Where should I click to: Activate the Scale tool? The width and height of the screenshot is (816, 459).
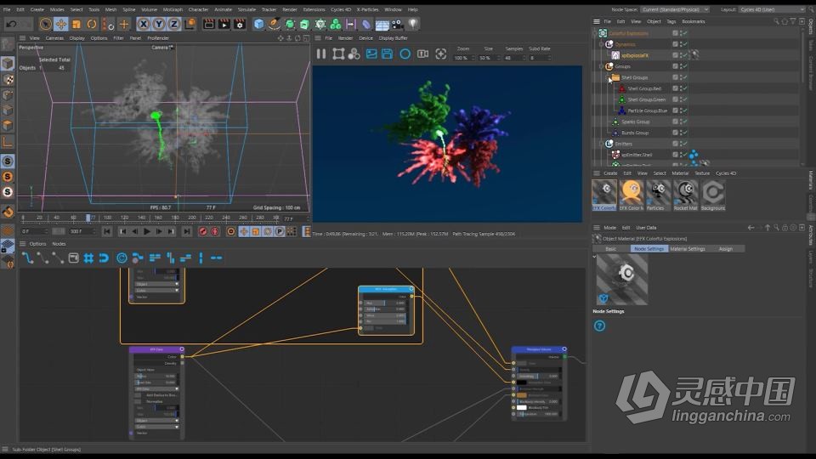[76, 24]
